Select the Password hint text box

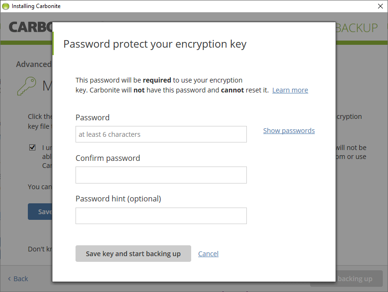point(161,216)
